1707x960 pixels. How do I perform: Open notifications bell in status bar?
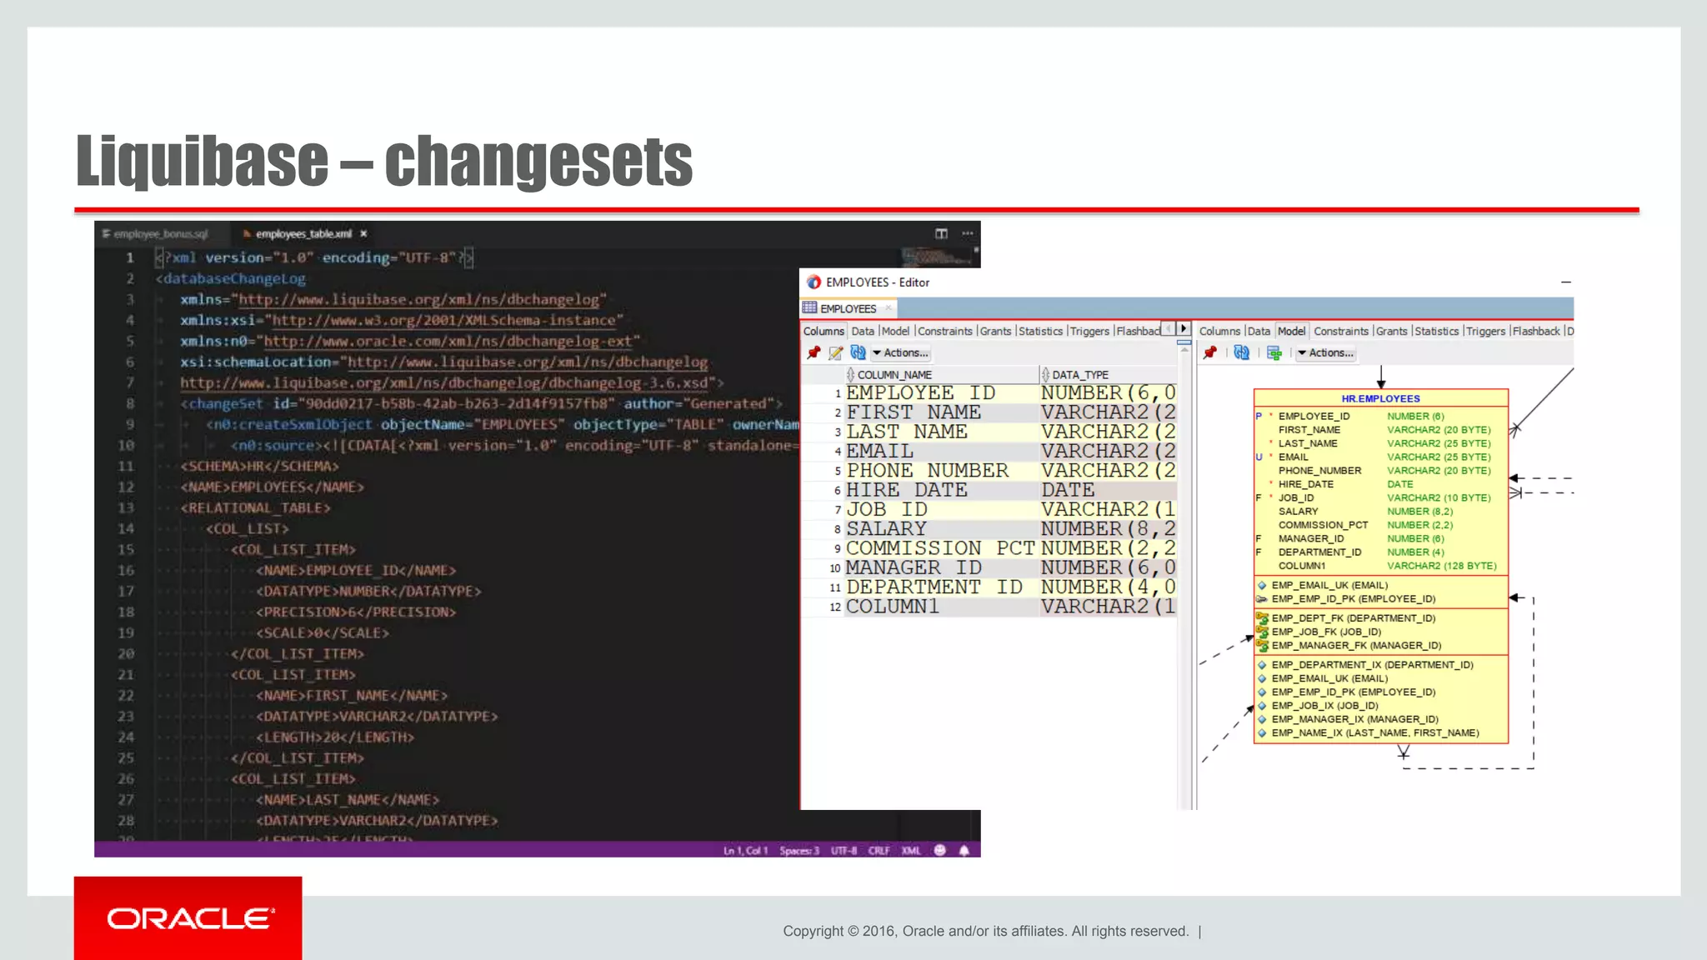964,851
